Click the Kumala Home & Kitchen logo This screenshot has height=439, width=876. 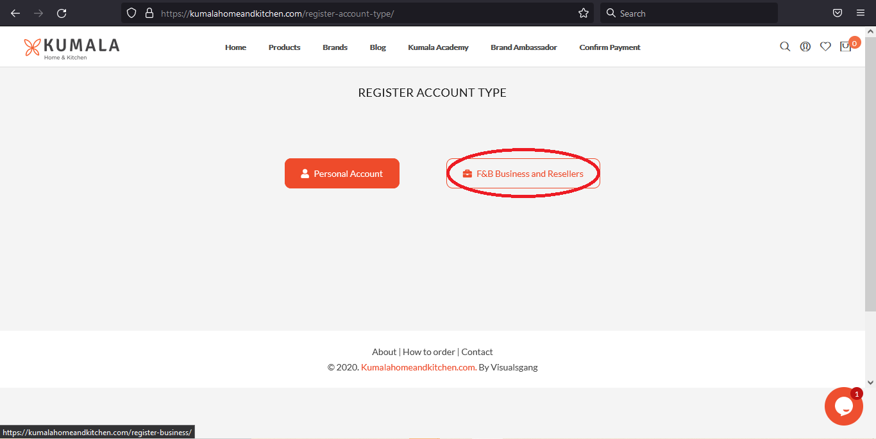(x=71, y=48)
